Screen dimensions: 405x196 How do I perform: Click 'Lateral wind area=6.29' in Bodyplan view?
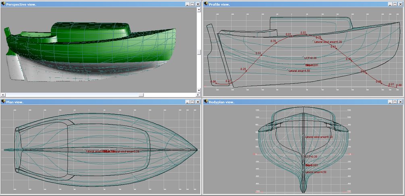pos(318,137)
